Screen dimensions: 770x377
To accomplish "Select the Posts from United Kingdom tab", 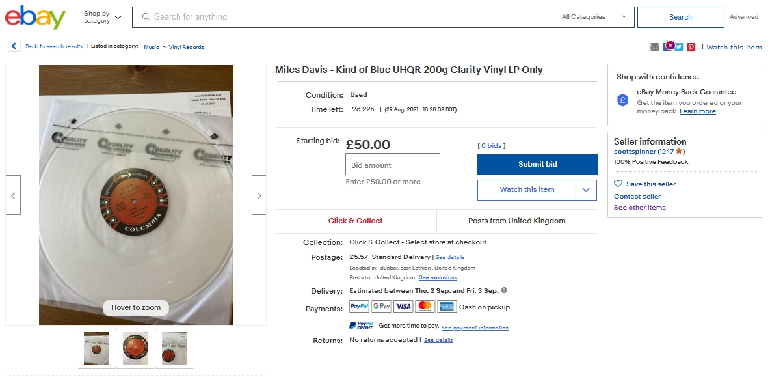I will [516, 221].
